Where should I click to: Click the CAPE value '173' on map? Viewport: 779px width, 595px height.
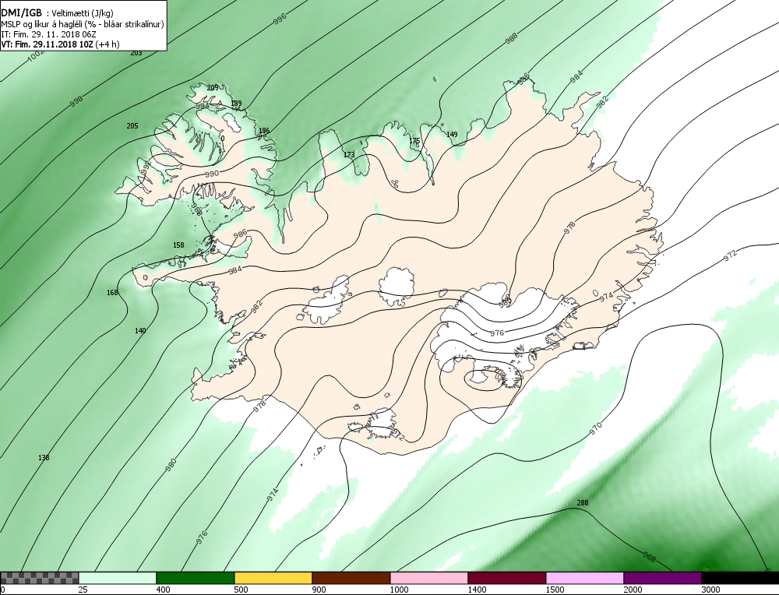349,155
